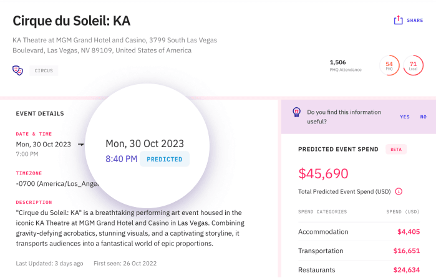Click the lightbulb feedback icon
This screenshot has height=278, width=436.
pyautogui.click(x=296, y=112)
